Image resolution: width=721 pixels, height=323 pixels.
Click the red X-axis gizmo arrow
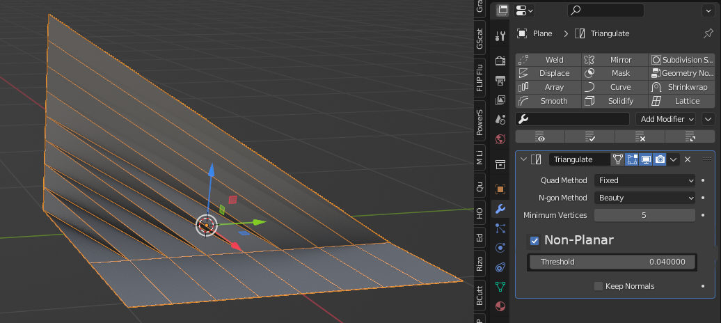(x=236, y=246)
